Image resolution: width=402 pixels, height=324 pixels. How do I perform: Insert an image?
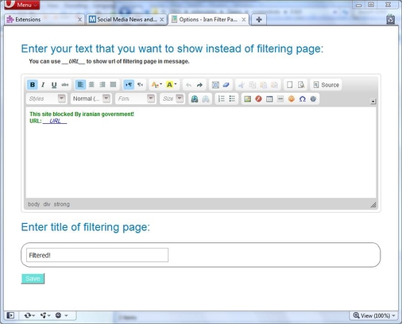point(248,98)
